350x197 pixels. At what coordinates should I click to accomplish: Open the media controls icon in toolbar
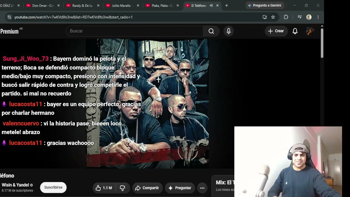299,17
